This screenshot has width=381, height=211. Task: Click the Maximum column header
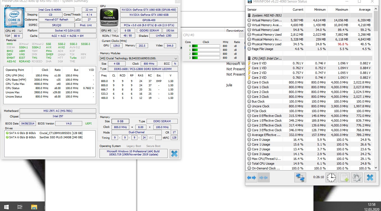coord(338,10)
